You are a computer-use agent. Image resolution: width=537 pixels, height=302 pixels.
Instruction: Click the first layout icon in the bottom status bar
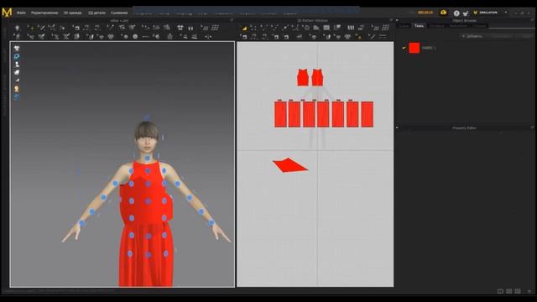500,291
